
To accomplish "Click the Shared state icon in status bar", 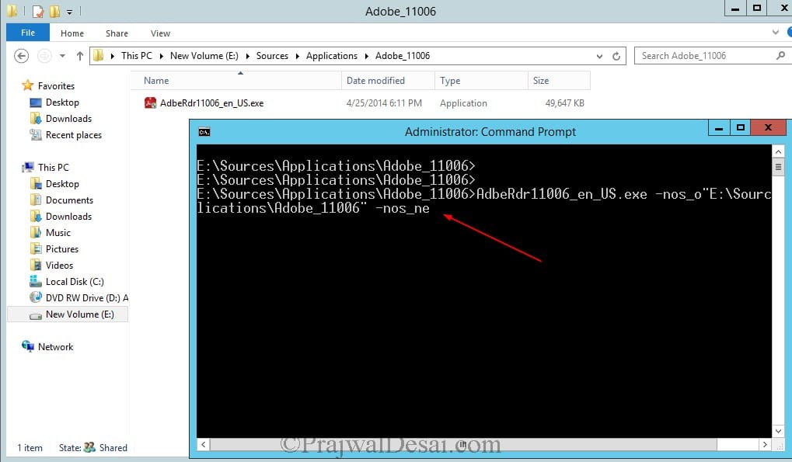I will [89, 447].
